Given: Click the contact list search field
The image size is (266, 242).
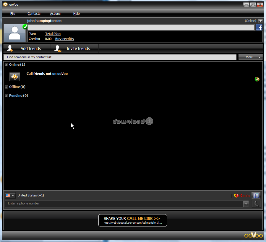Looking at the screenshot, I should pos(120,57).
